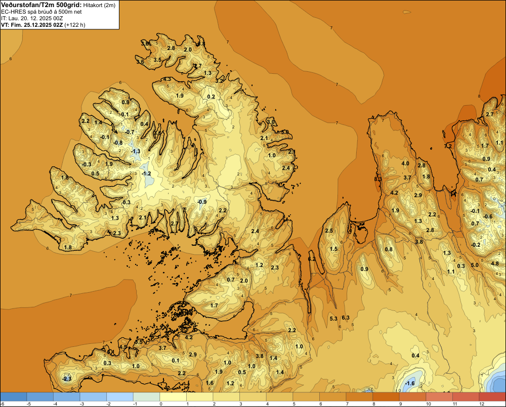The height and width of the screenshot is (407, 506).
Task: Click the initial time 'IT: Lau. 20. 12. 2025 00Z'
Action: point(32,18)
